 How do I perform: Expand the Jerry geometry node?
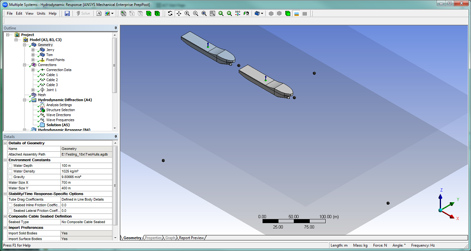(x=33, y=50)
